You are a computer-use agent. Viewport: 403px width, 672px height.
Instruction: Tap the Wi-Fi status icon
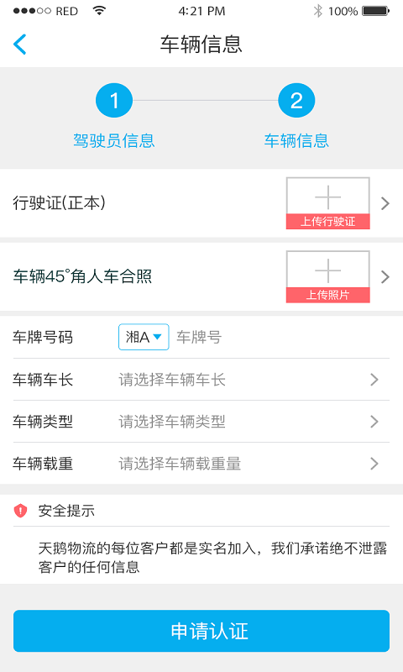point(99,11)
